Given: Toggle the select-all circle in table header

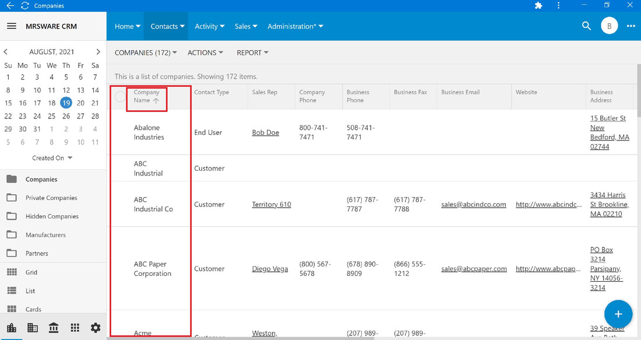Looking at the screenshot, I should 120,97.
